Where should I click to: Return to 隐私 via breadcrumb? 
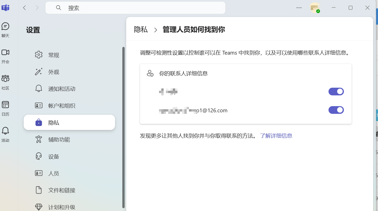(141, 29)
